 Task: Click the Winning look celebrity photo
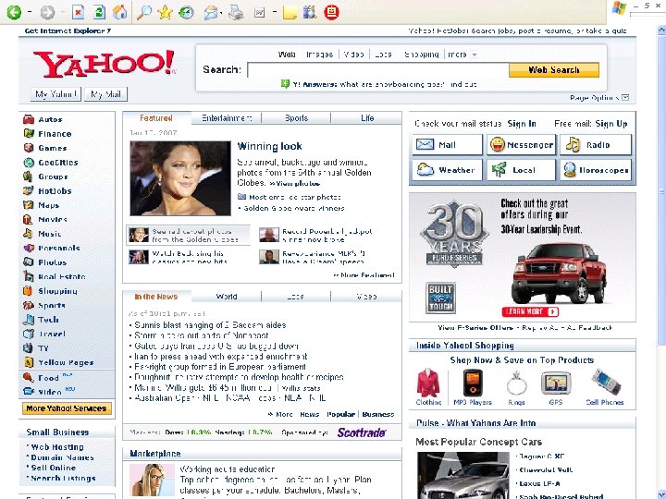[x=180, y=178]
